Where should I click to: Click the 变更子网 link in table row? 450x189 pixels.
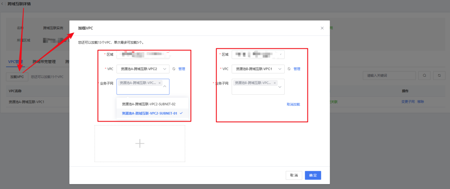(x=408, y=102)
